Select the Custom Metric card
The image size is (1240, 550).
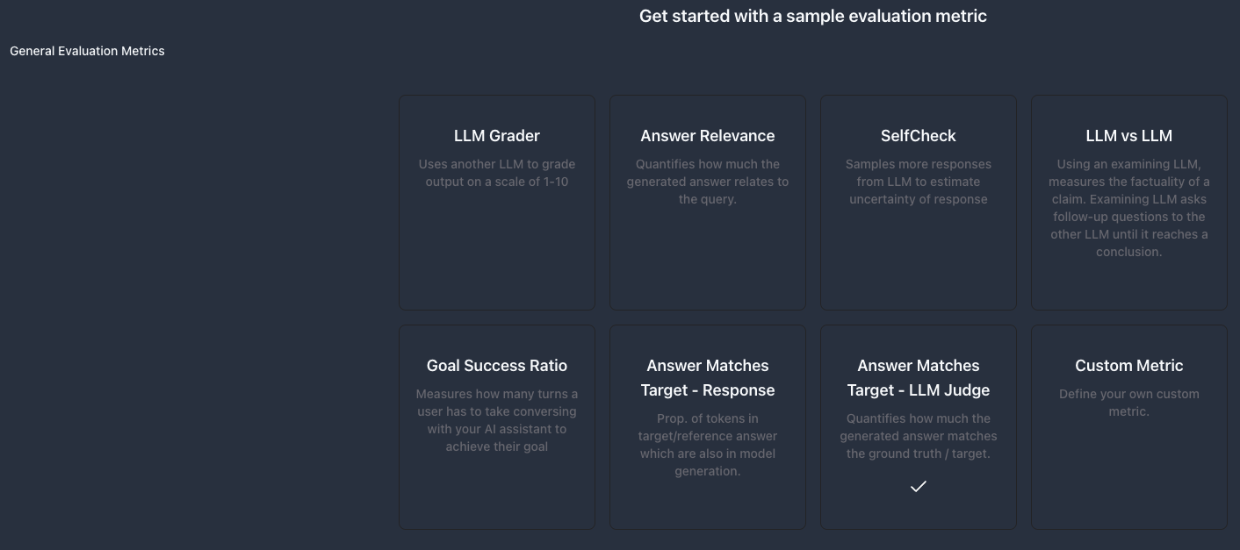click(x=1129, y=427)
